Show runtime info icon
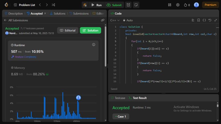 [x=94, y=45]
